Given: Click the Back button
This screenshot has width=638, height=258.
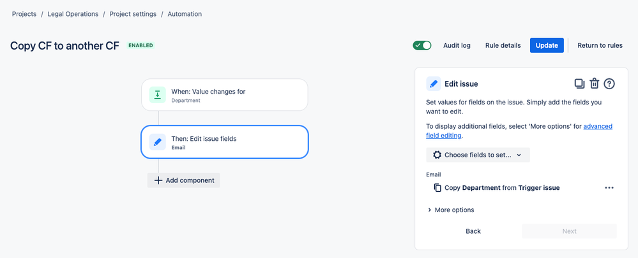Looking at the screenshot, I should (473, 231).
